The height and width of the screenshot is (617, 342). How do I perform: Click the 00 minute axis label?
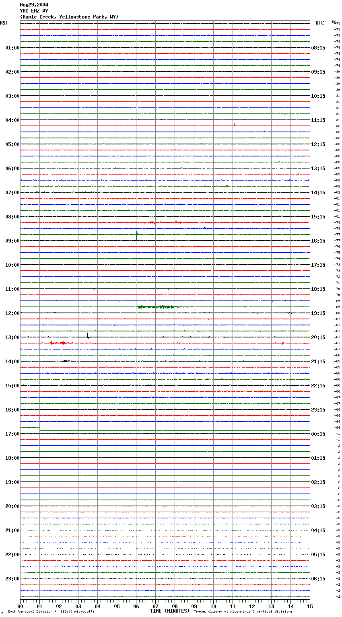(x=20, y=607)
